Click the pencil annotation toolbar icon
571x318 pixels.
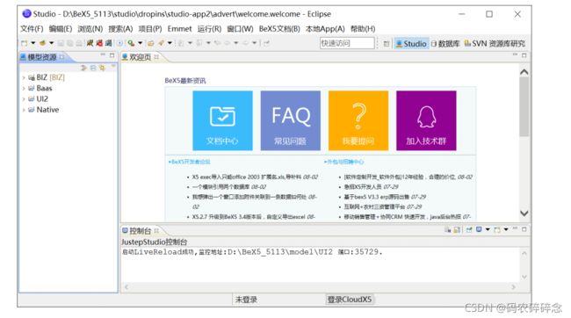pos(161,43)
